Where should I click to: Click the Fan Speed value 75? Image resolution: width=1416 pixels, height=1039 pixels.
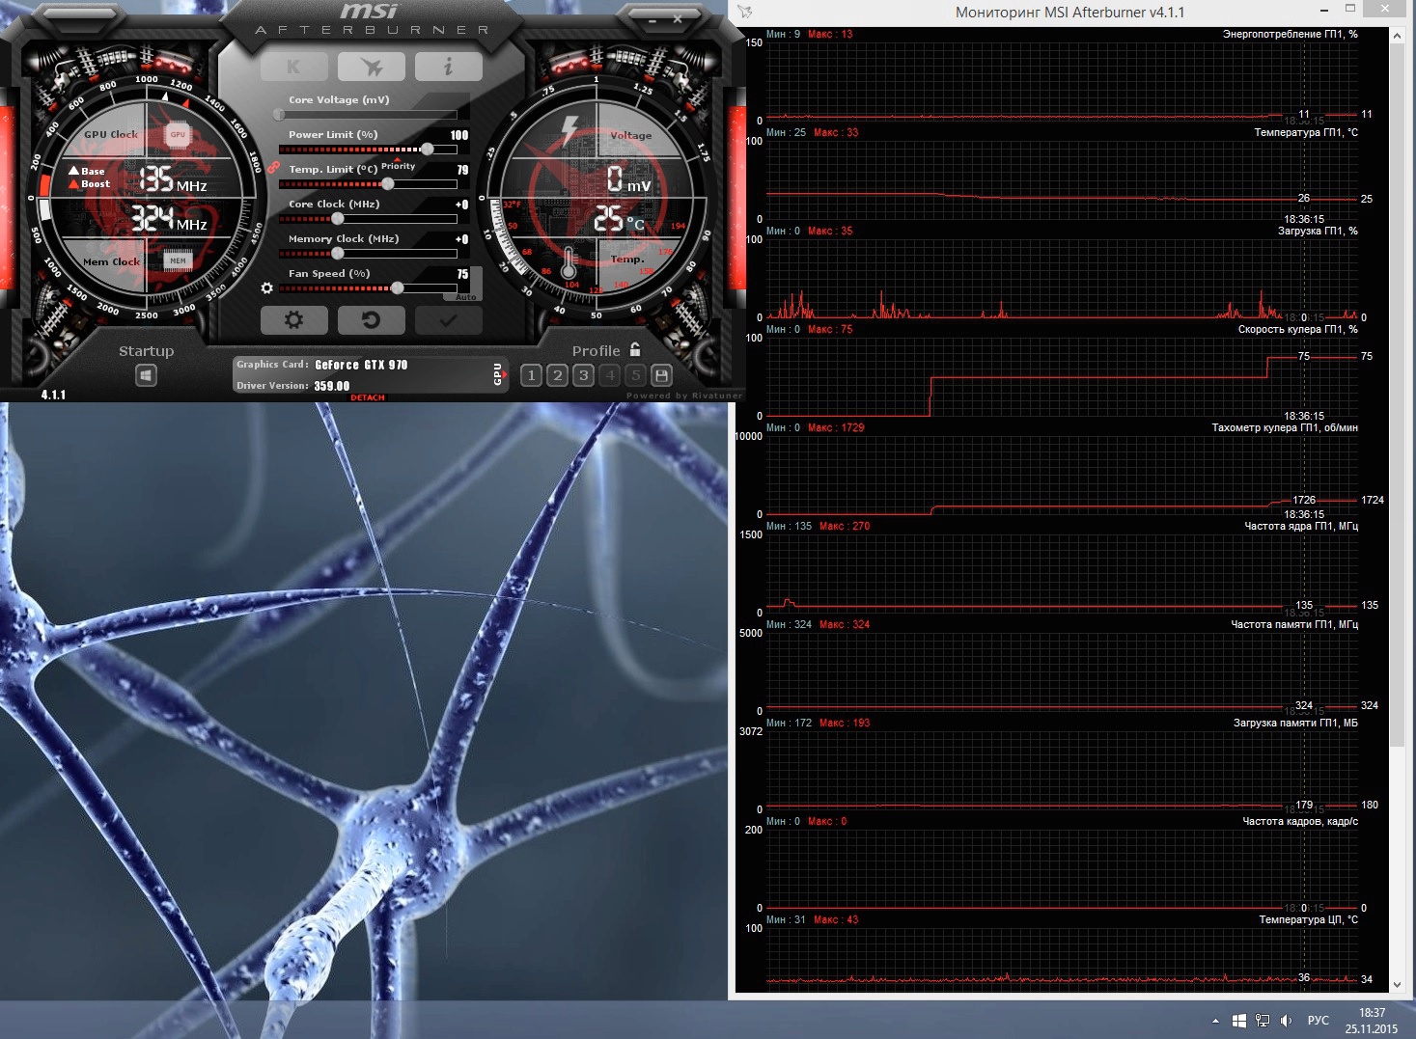coord(462,274)
